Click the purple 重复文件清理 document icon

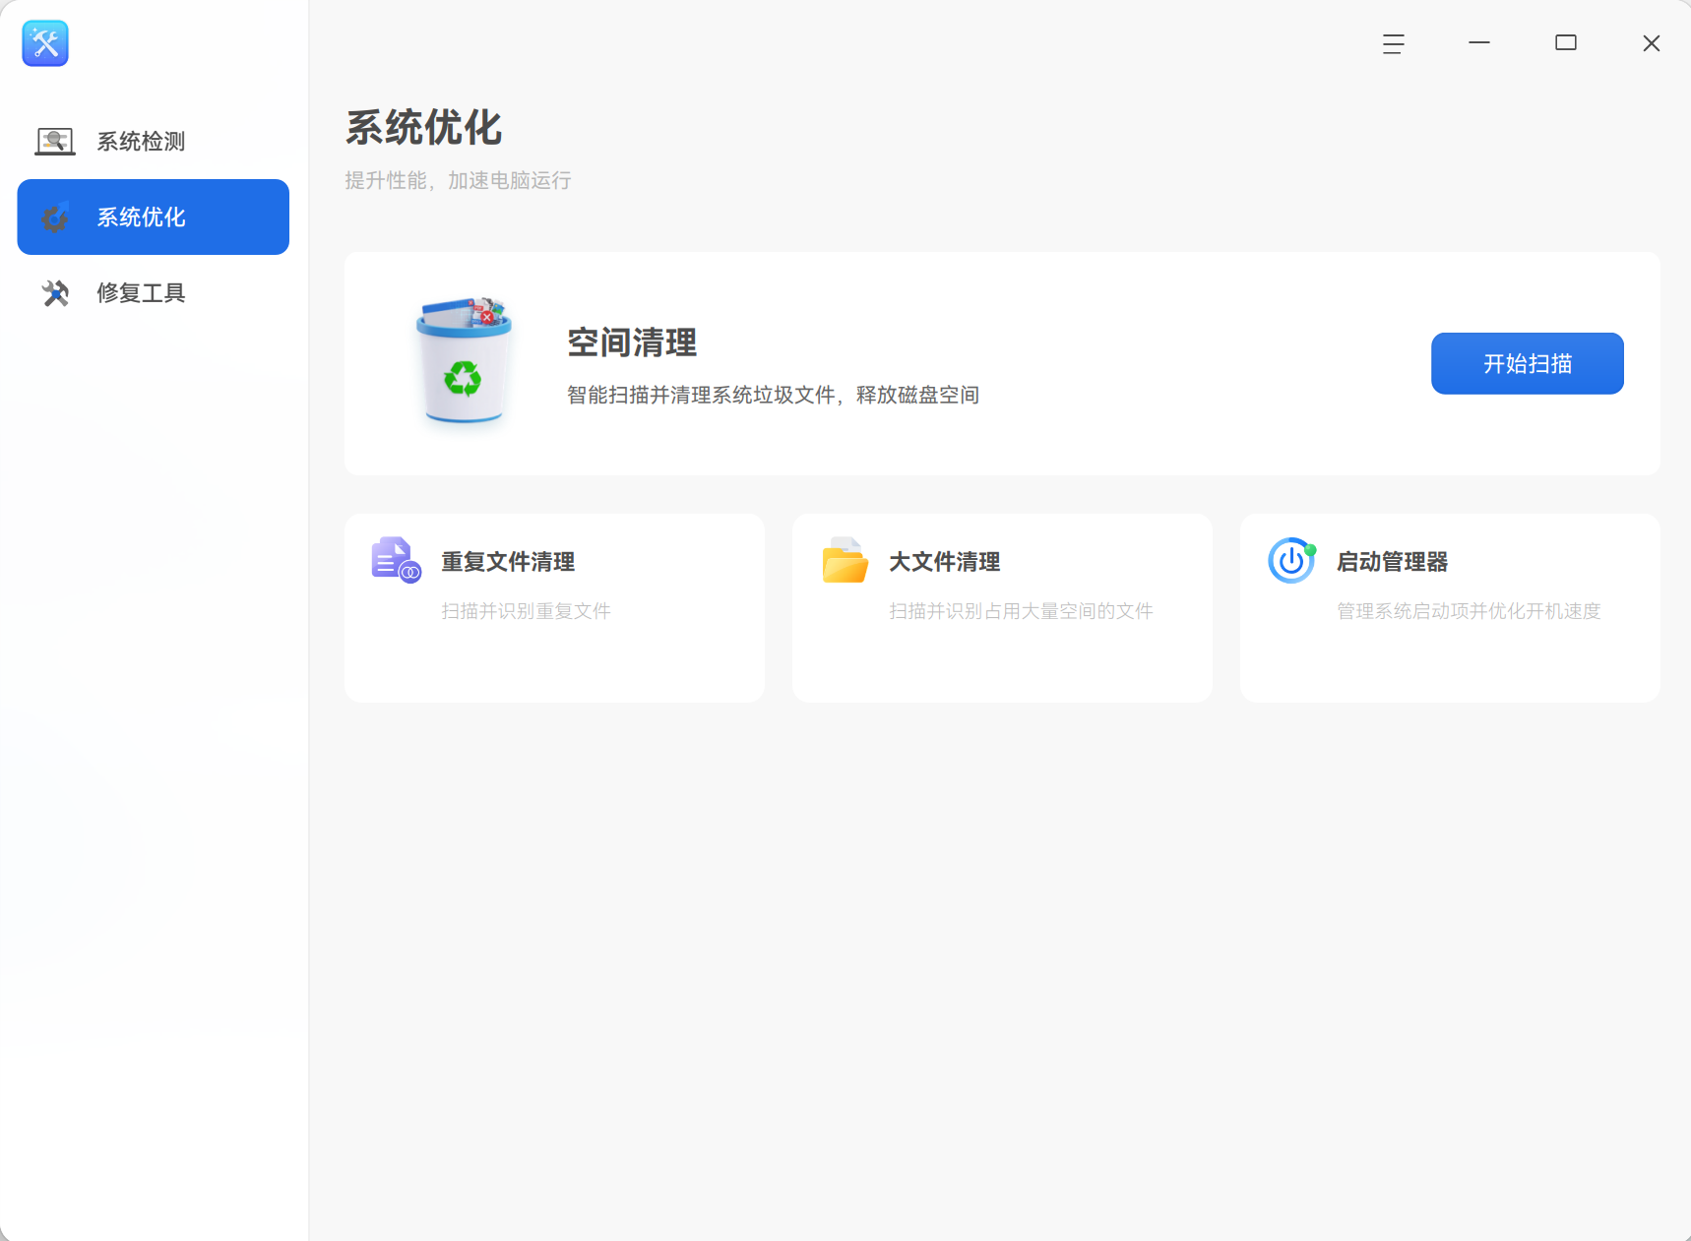(397, 560)
